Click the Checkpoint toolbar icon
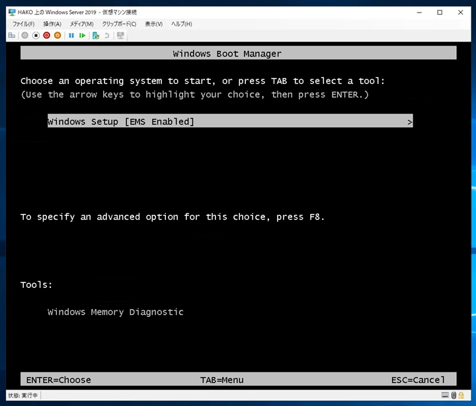Image resolution: width=476 pixels, height=406 pixels. (96, 36)
